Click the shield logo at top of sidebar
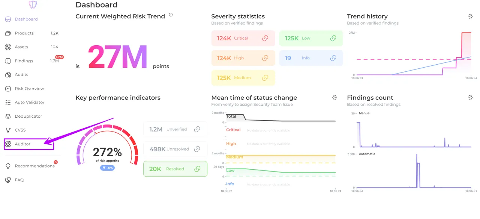The height and width of the screenshot is (219, 480). [x=33, y=5]
